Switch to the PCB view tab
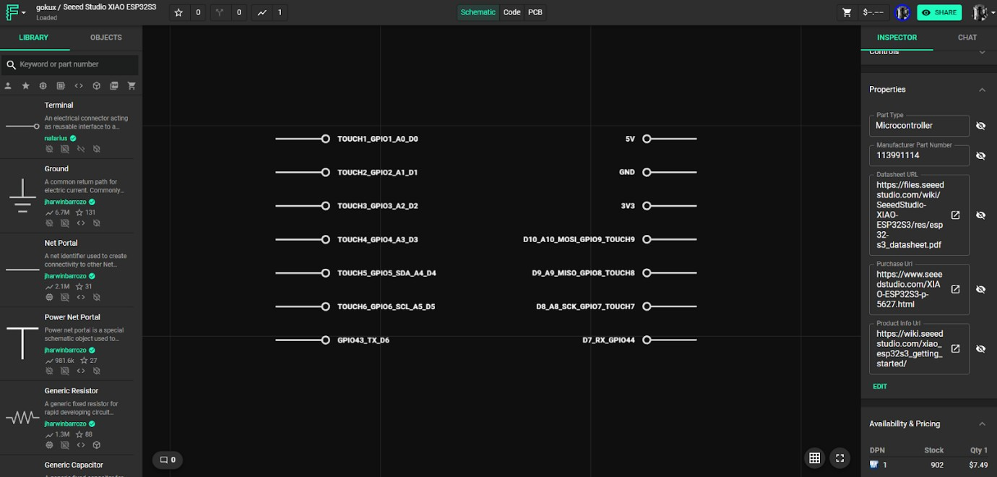Screen dimensions: 997x477 point(535,12)
